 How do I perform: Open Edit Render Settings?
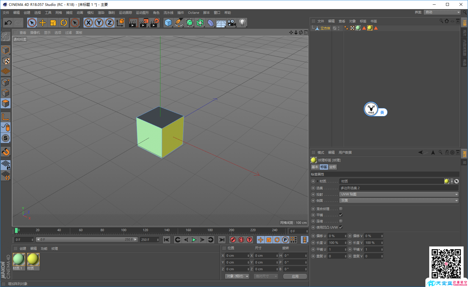coord(155,23)
